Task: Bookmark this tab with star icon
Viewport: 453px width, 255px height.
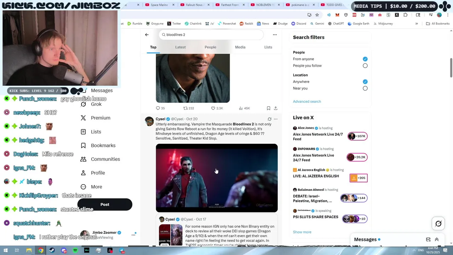Action: [x=317, y=15]
